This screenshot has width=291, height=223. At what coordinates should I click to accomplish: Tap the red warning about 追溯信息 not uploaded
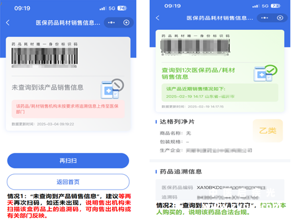(x=68, y=109)
